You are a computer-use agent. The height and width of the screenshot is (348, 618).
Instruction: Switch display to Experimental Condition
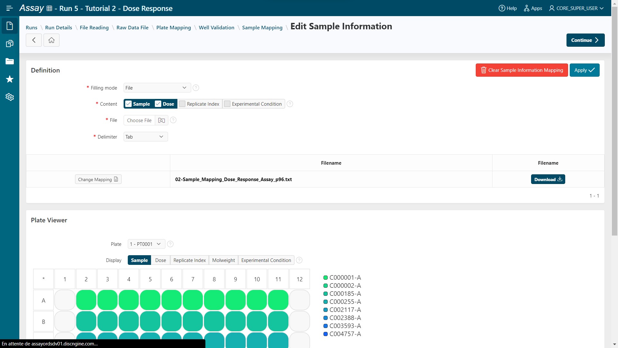(266, 260)
